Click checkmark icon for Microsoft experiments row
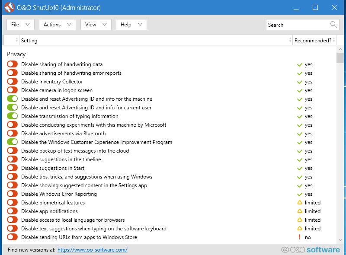The image size is (346, 255). pyautogui.click(x=299, y=125)
